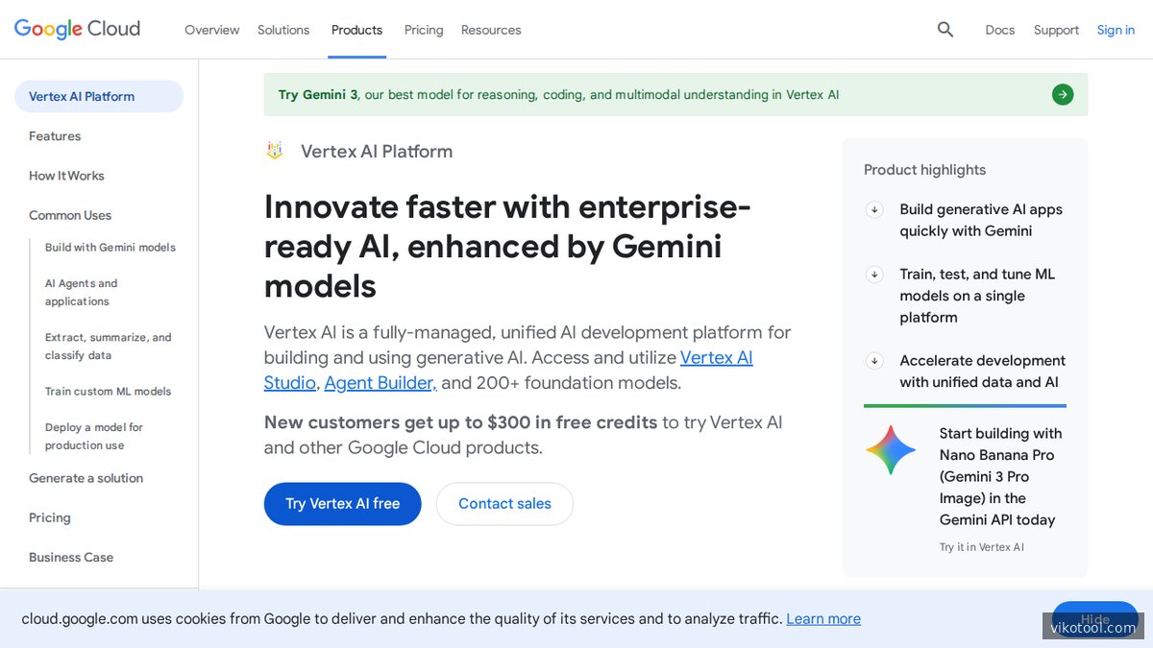This screenshot has height=648, width=1153.
Task: Click the 'Try Vertex AI free' button
Action: [x=342, y=503]
